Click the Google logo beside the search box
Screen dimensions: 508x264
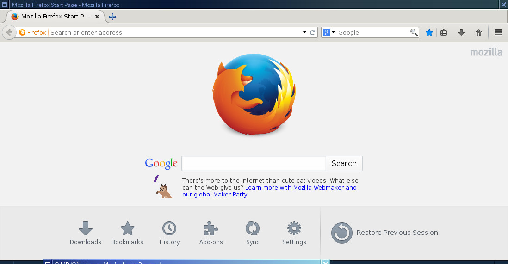coord(161,164)
